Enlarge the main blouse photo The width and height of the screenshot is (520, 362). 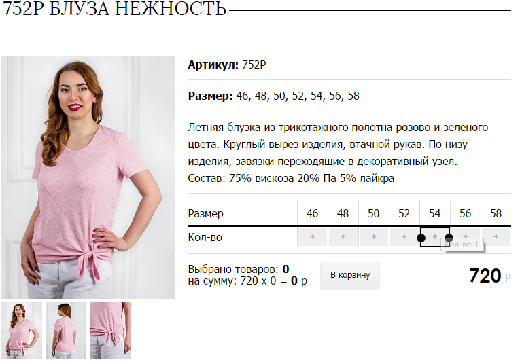pyautogui.click(x=88, y=177)
